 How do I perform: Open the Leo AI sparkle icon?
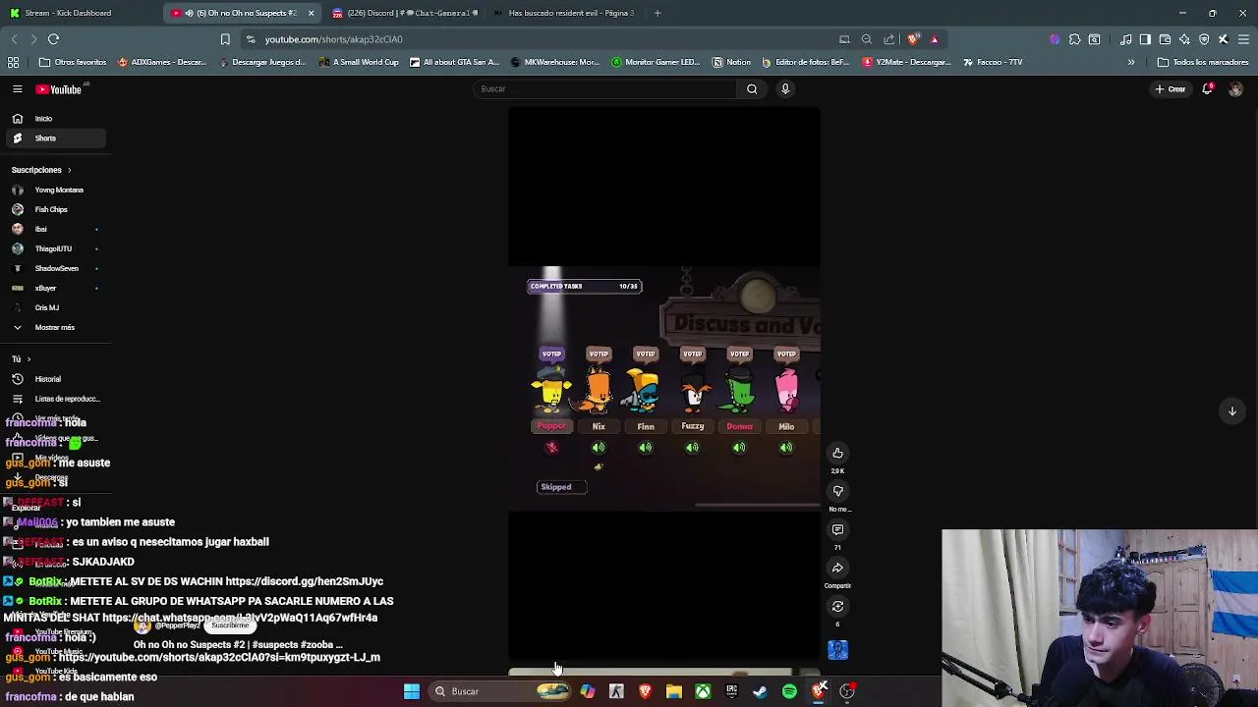tap(1184, 39)
